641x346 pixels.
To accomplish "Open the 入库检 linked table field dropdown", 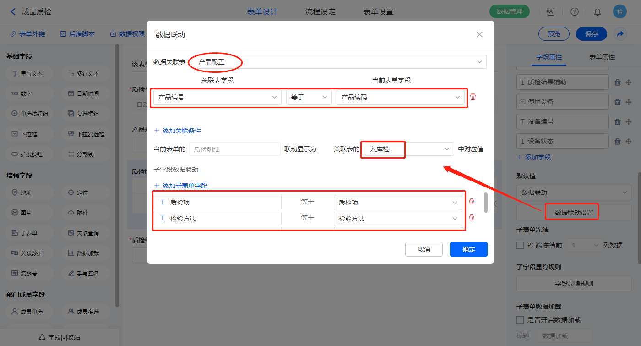I will 407,149.
